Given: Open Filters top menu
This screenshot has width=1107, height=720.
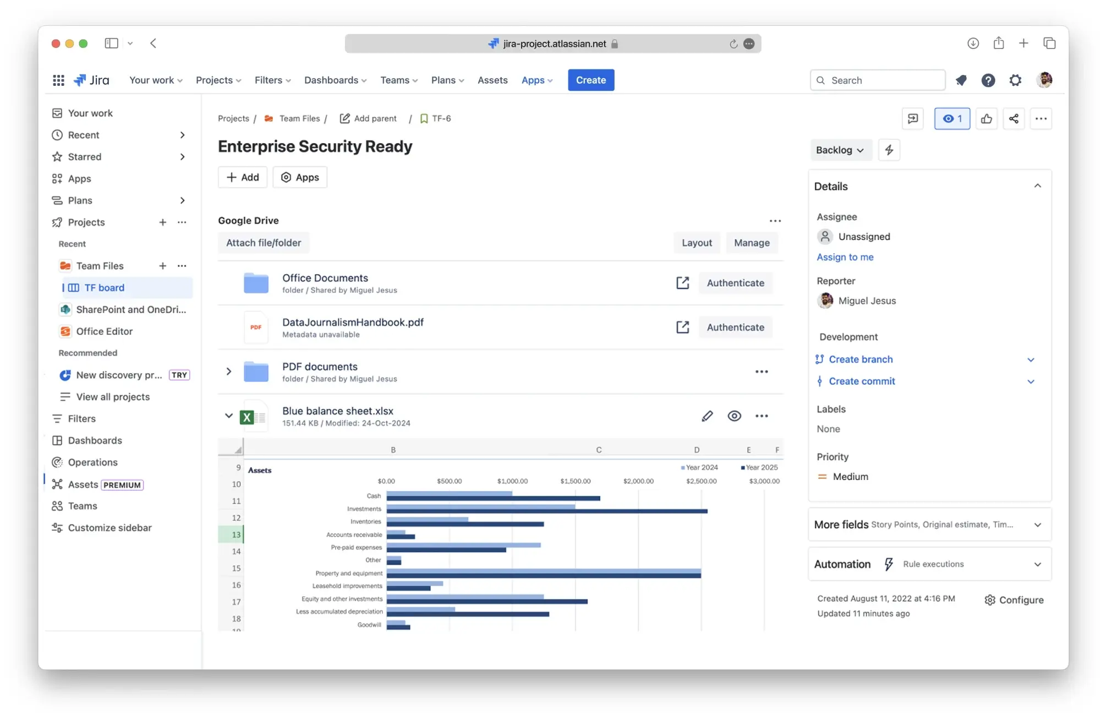Looking at the screenshot, I should [273, 80].
